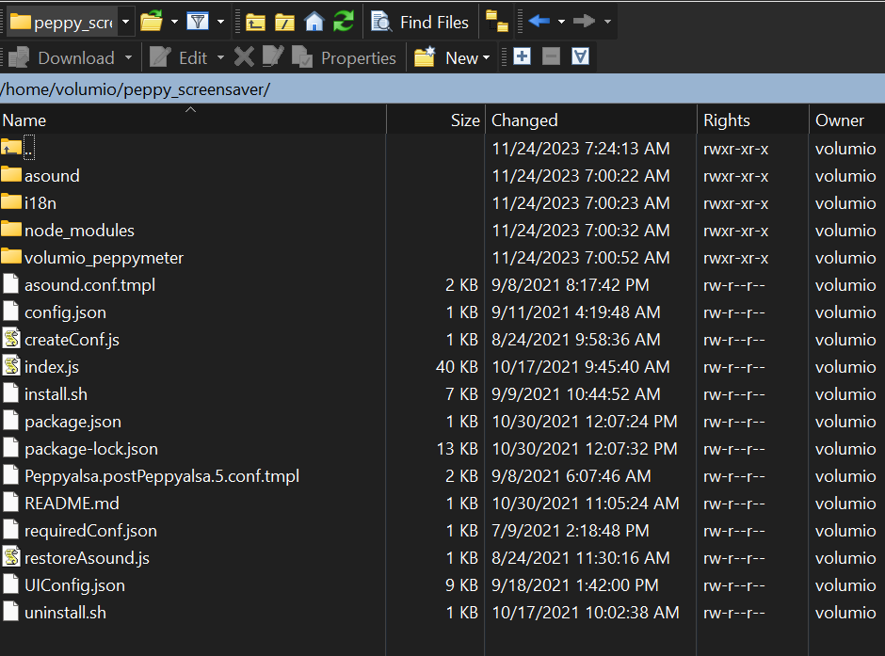This screenshot has height=656, width=885.
Task: Click the Download button
Action: (62, 57)
